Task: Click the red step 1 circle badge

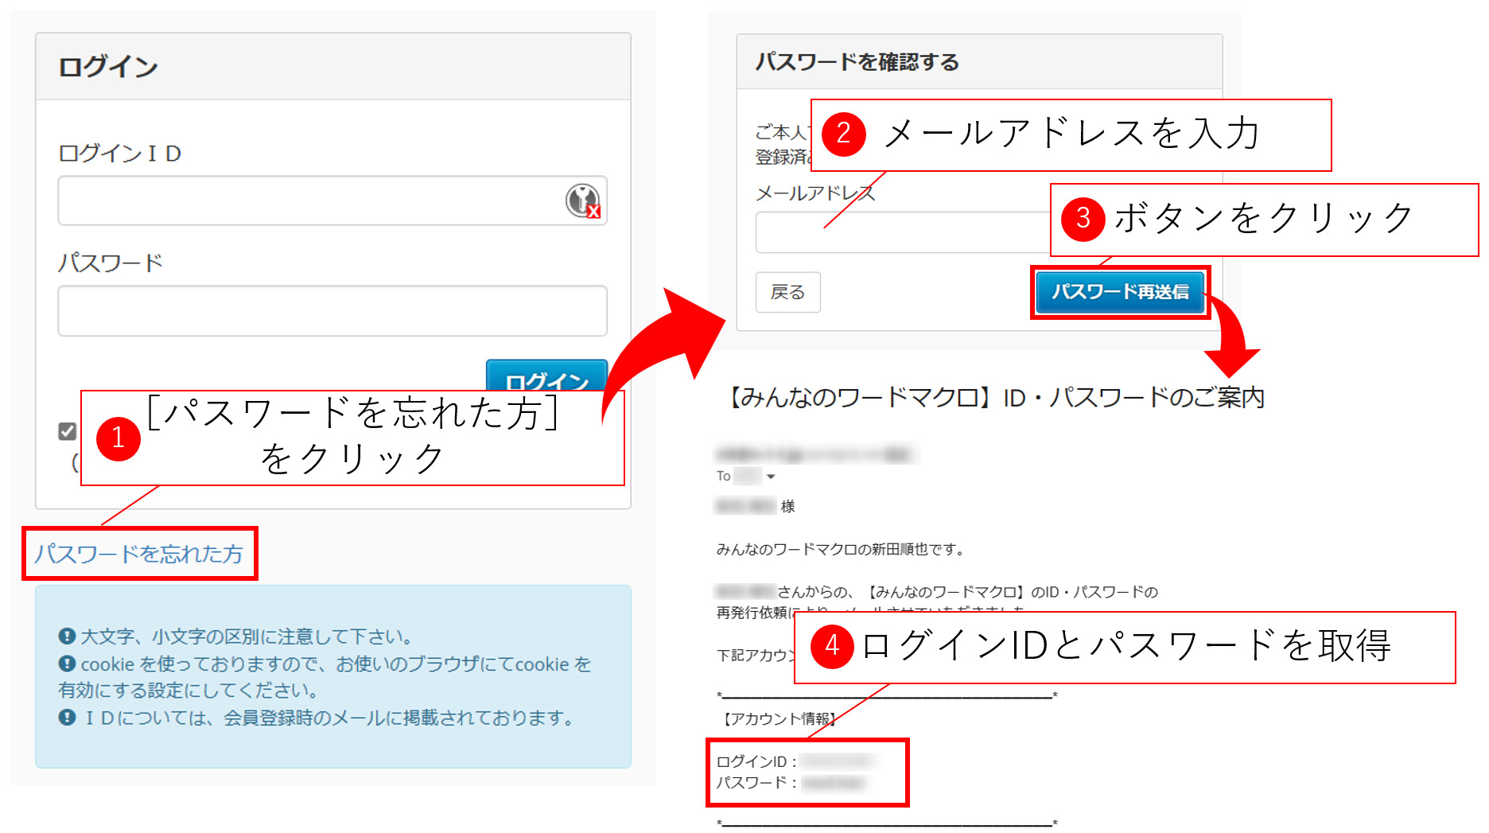Action: (x=119, y=438)
